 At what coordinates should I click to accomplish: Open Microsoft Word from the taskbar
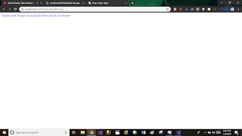click(143, 133)
